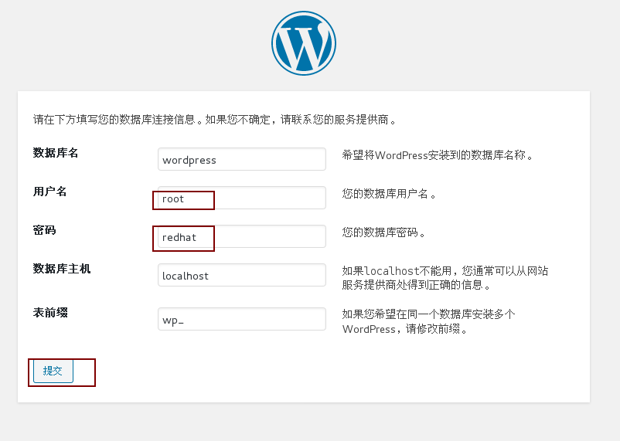Image resolution: width=620 pixels, height=441 pixels.
Task: Focus the database name field containing wordpress
Action: (242, 159)
